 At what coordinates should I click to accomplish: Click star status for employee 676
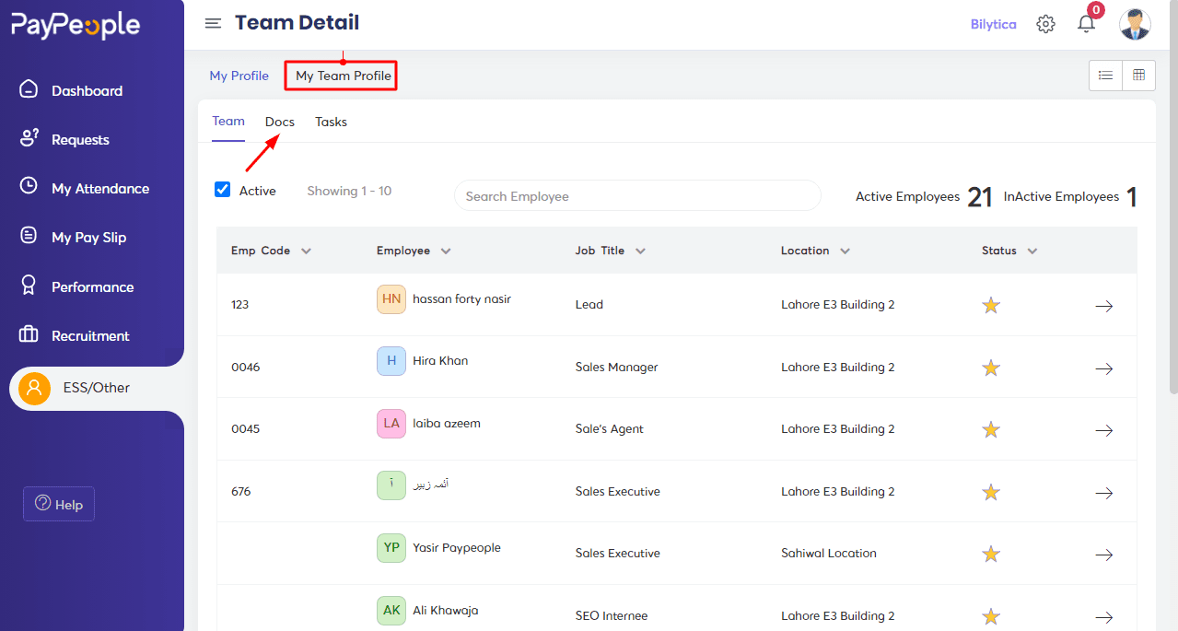coord(991,492)
